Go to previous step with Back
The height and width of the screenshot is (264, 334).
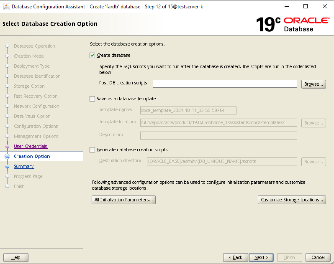click(236, 257)
